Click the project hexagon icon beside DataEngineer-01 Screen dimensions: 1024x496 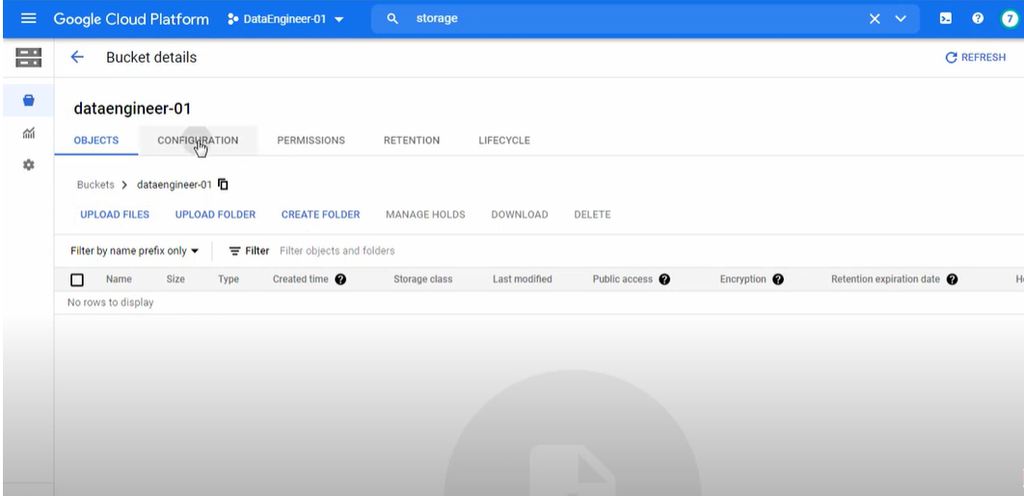[232, 19]
